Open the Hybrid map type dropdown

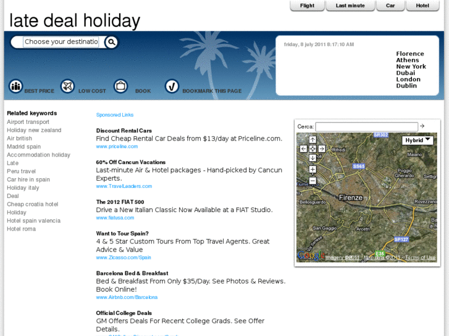[x=418, y=140]
